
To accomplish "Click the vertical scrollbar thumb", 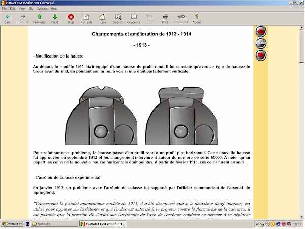I will tap(301, 46).
